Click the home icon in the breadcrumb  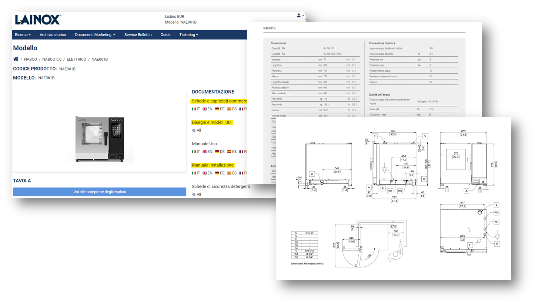16,59
